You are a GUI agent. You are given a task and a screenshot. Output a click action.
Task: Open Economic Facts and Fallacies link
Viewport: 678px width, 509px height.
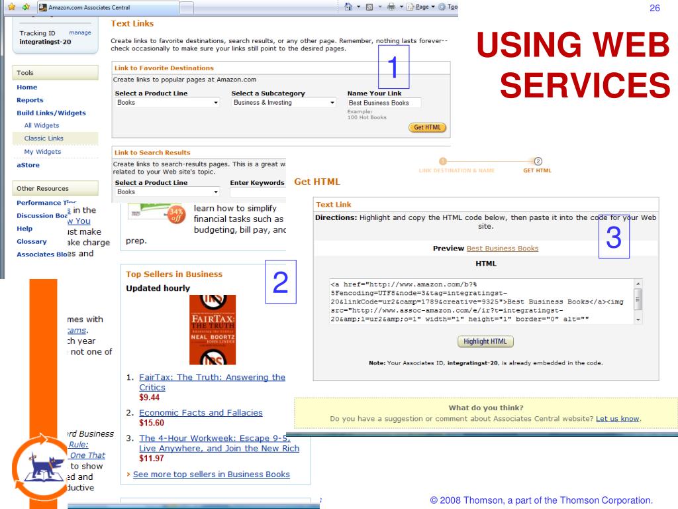point(201,412)
